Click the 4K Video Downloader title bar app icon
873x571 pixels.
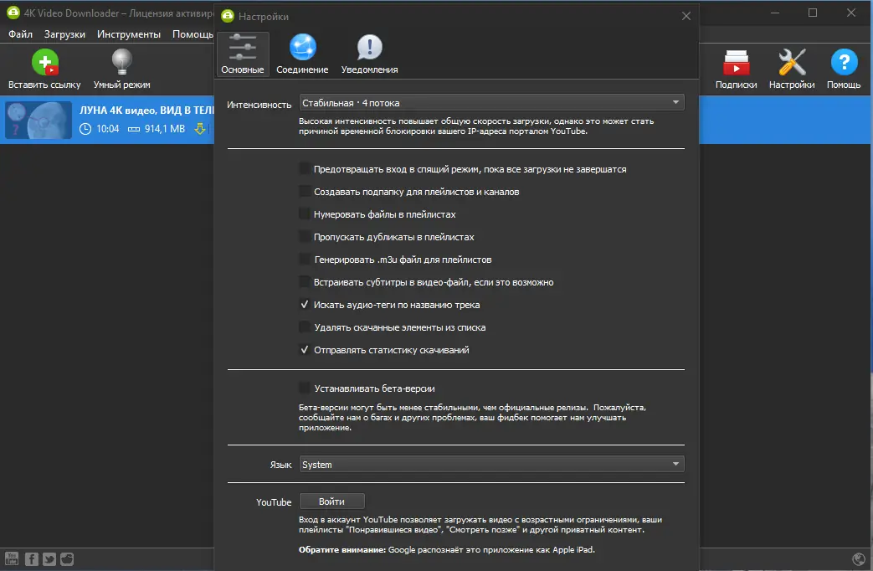pyautogui.click(x=13, y=13)
